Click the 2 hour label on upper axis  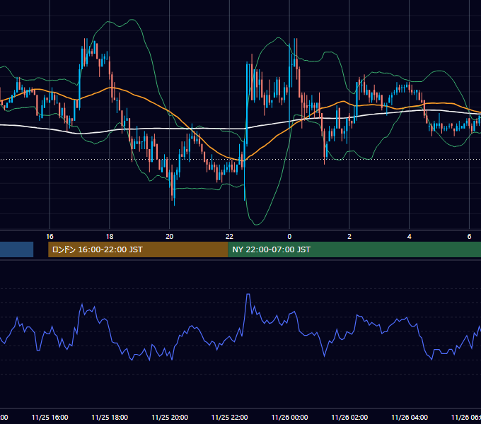tap(349, 236)
